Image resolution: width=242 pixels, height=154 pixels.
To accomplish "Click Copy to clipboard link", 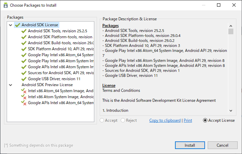I will [x=165, y=120].
